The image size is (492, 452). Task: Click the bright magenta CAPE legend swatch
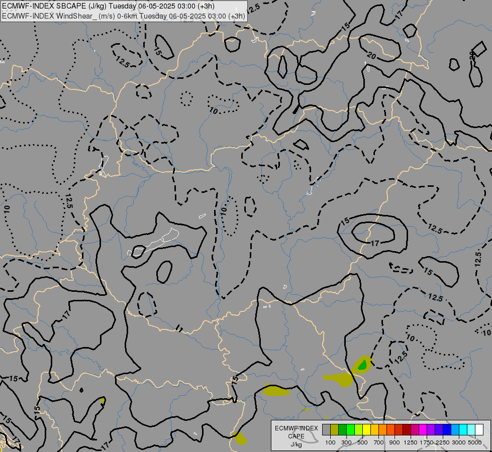pos(423,429)
